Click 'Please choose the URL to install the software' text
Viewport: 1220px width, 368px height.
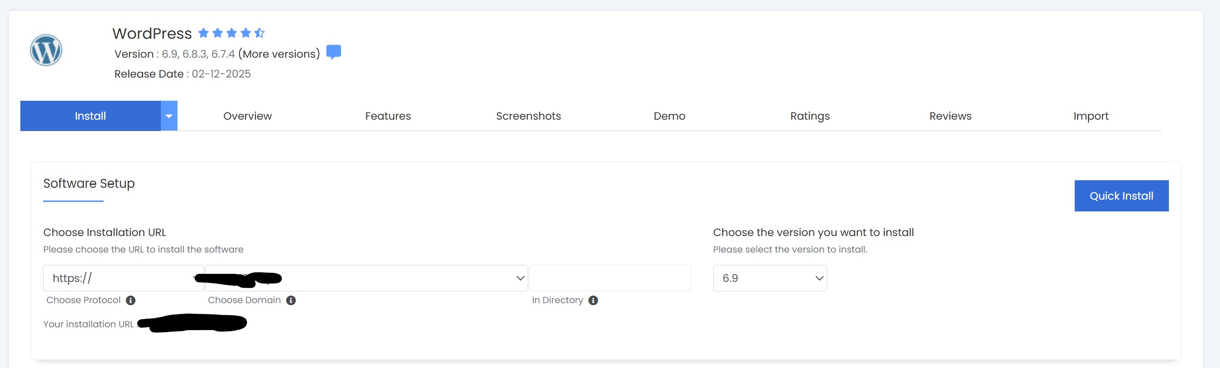[x=143, y=250]
